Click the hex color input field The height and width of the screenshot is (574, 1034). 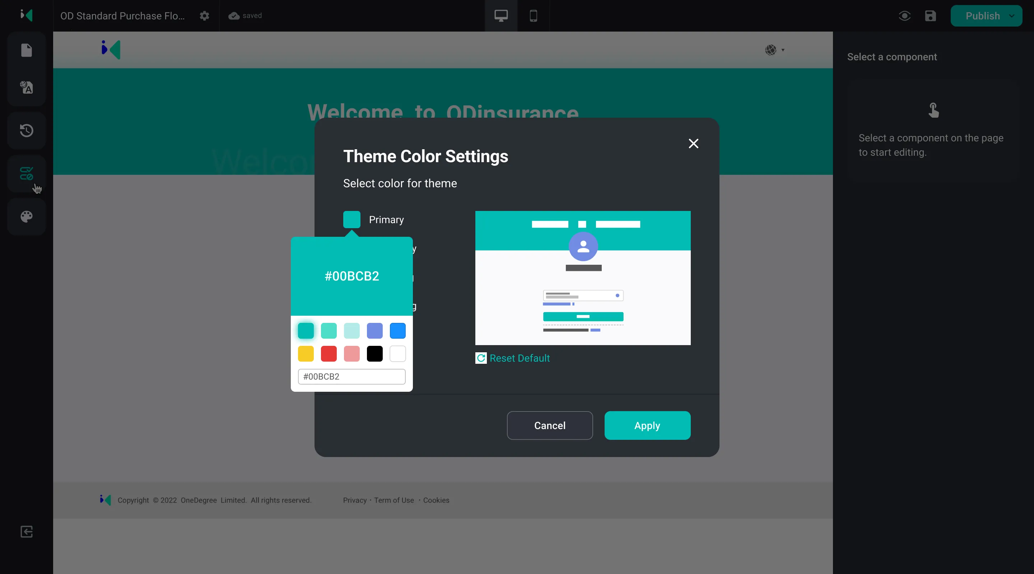[x=351, y=376]
